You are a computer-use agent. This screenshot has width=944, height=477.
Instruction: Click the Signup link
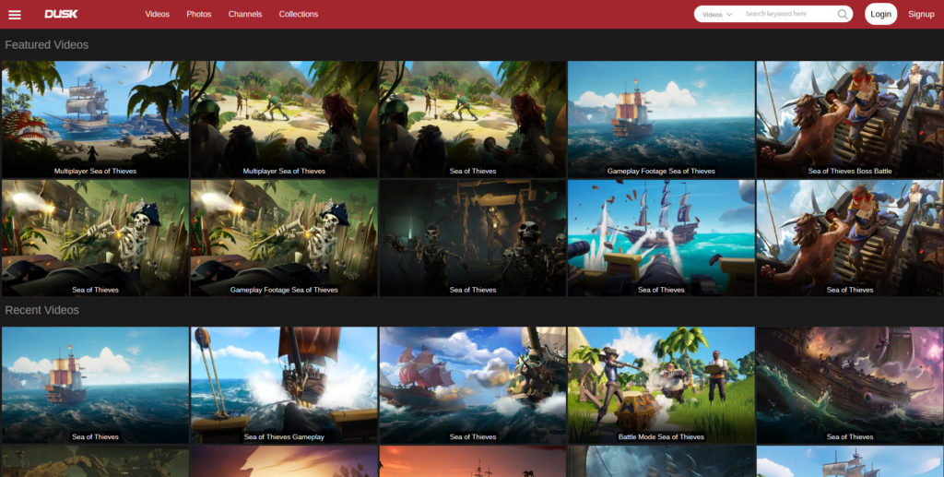click(x=921, y=14)
